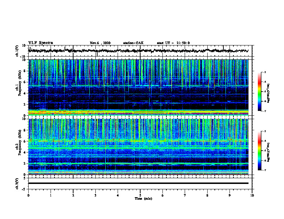Click the thick black ch.3 trace line
The width and height of the screenshot is (284, 219).
pos(138,183)
